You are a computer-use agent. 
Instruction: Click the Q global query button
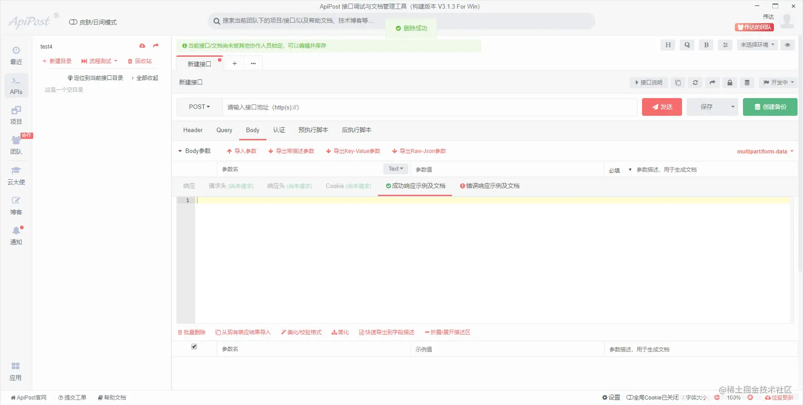[687, 45]
